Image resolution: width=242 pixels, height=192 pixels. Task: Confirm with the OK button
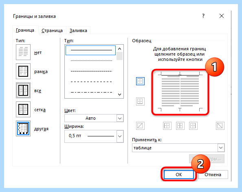coord(179,175)
